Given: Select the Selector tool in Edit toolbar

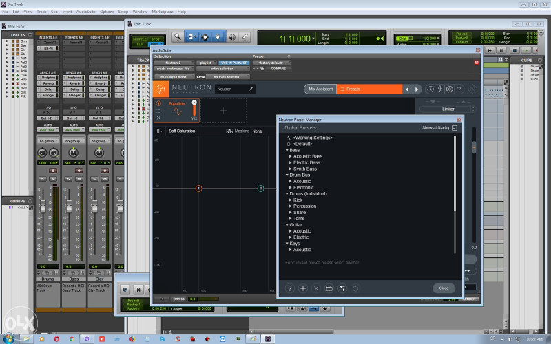Looking at the screenshot, I should coord(205,37).
